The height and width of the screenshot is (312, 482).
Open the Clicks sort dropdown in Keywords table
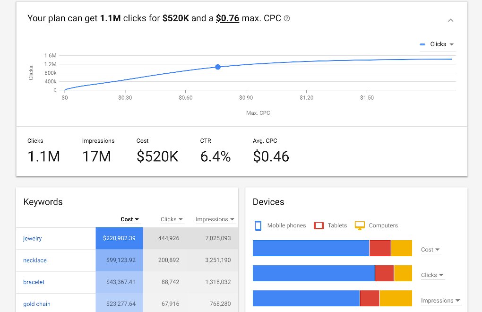click(x=172, y=219)
